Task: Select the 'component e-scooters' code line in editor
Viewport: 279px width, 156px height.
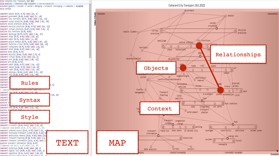Action: 21,125
